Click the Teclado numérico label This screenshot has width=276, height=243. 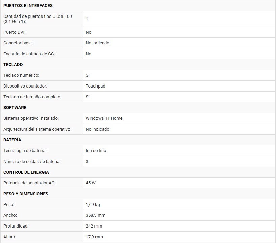pos(21,75)
